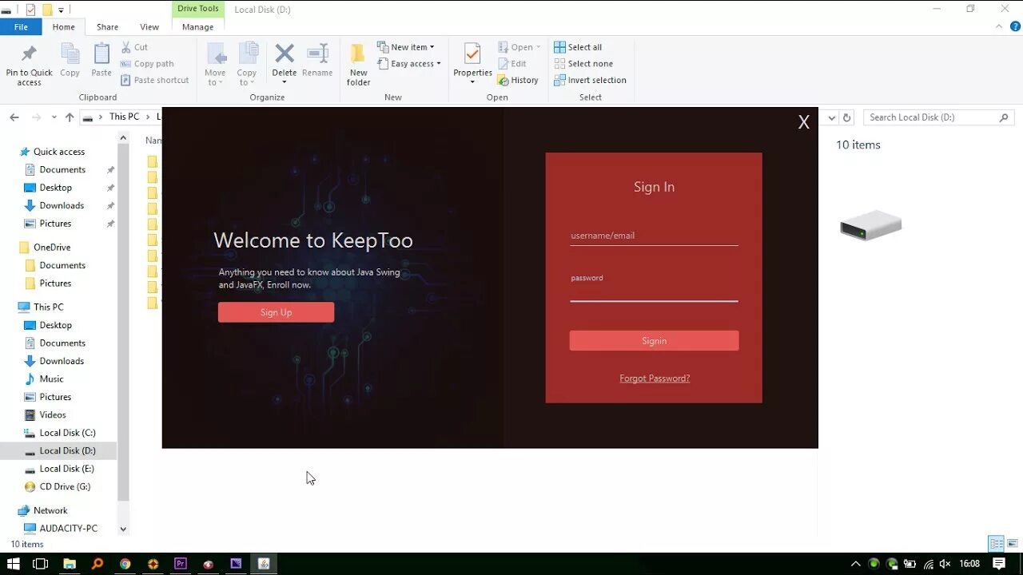Open the Properties icon
The width and height of the screenshot is (1023, 575).
point(472,54)
